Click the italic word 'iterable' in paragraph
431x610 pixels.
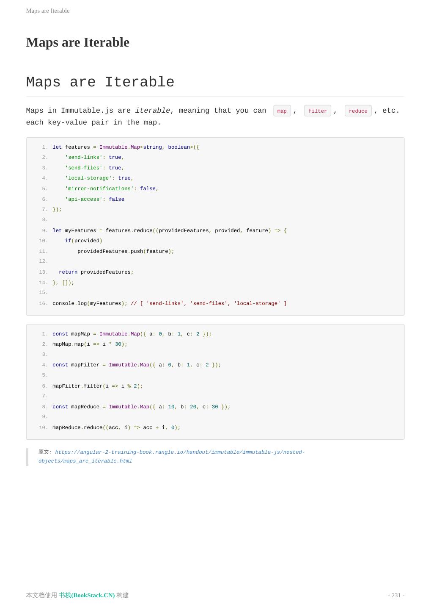[x=152, y=111]
